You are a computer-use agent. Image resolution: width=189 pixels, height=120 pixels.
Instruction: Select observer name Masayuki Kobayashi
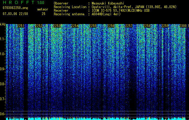click(108, 3)
